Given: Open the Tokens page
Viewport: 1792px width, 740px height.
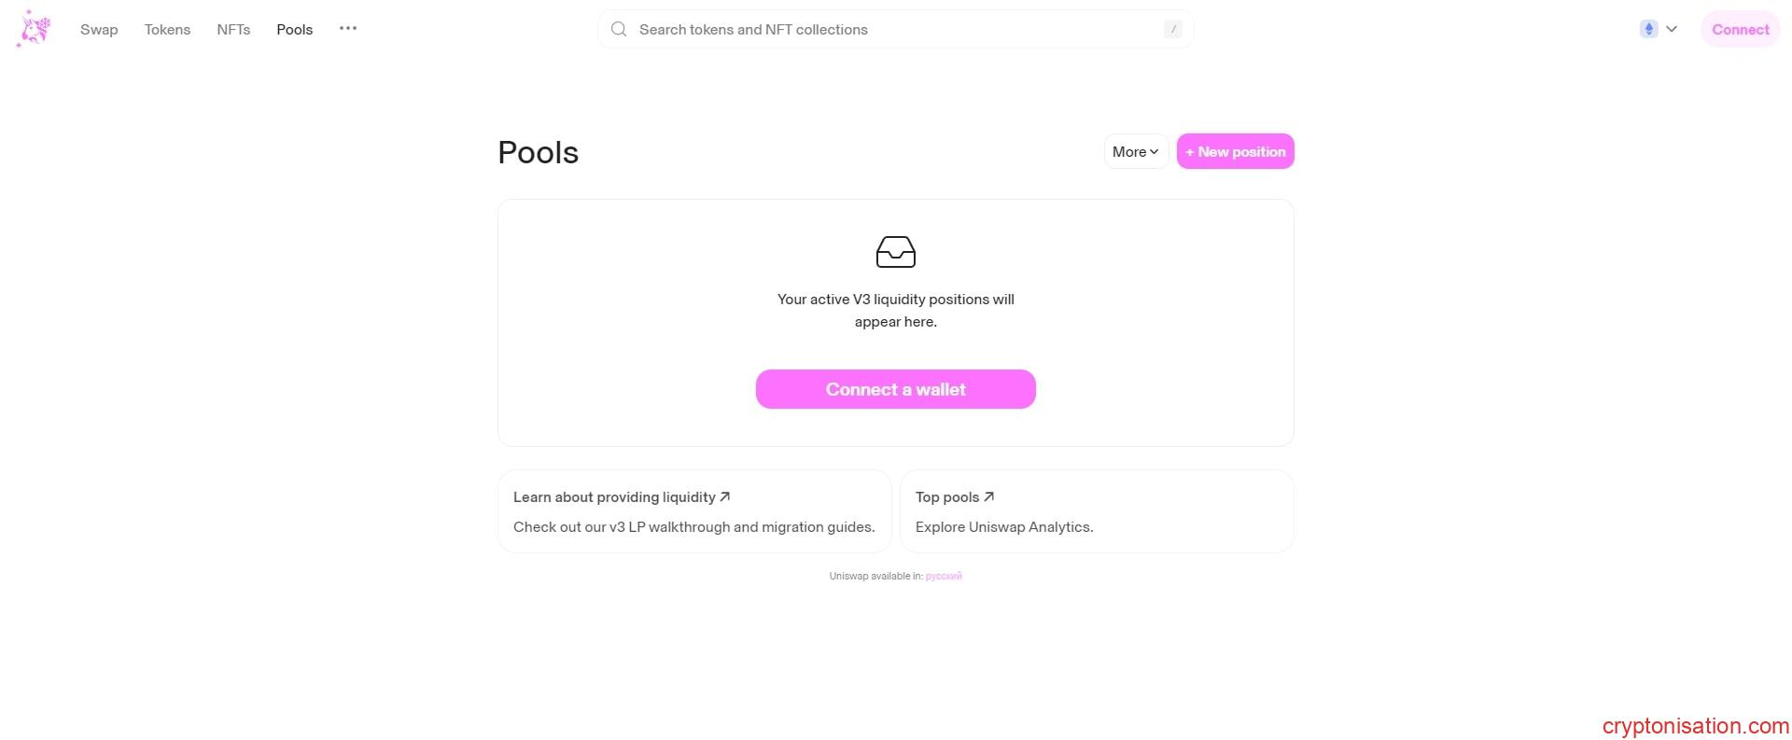Looking at the screenshot, I should tap(167, 30).
